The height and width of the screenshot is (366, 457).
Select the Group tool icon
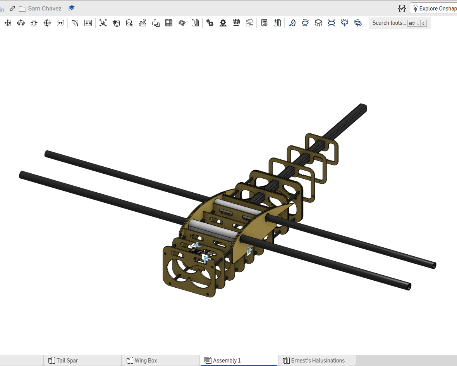point(103,23)
